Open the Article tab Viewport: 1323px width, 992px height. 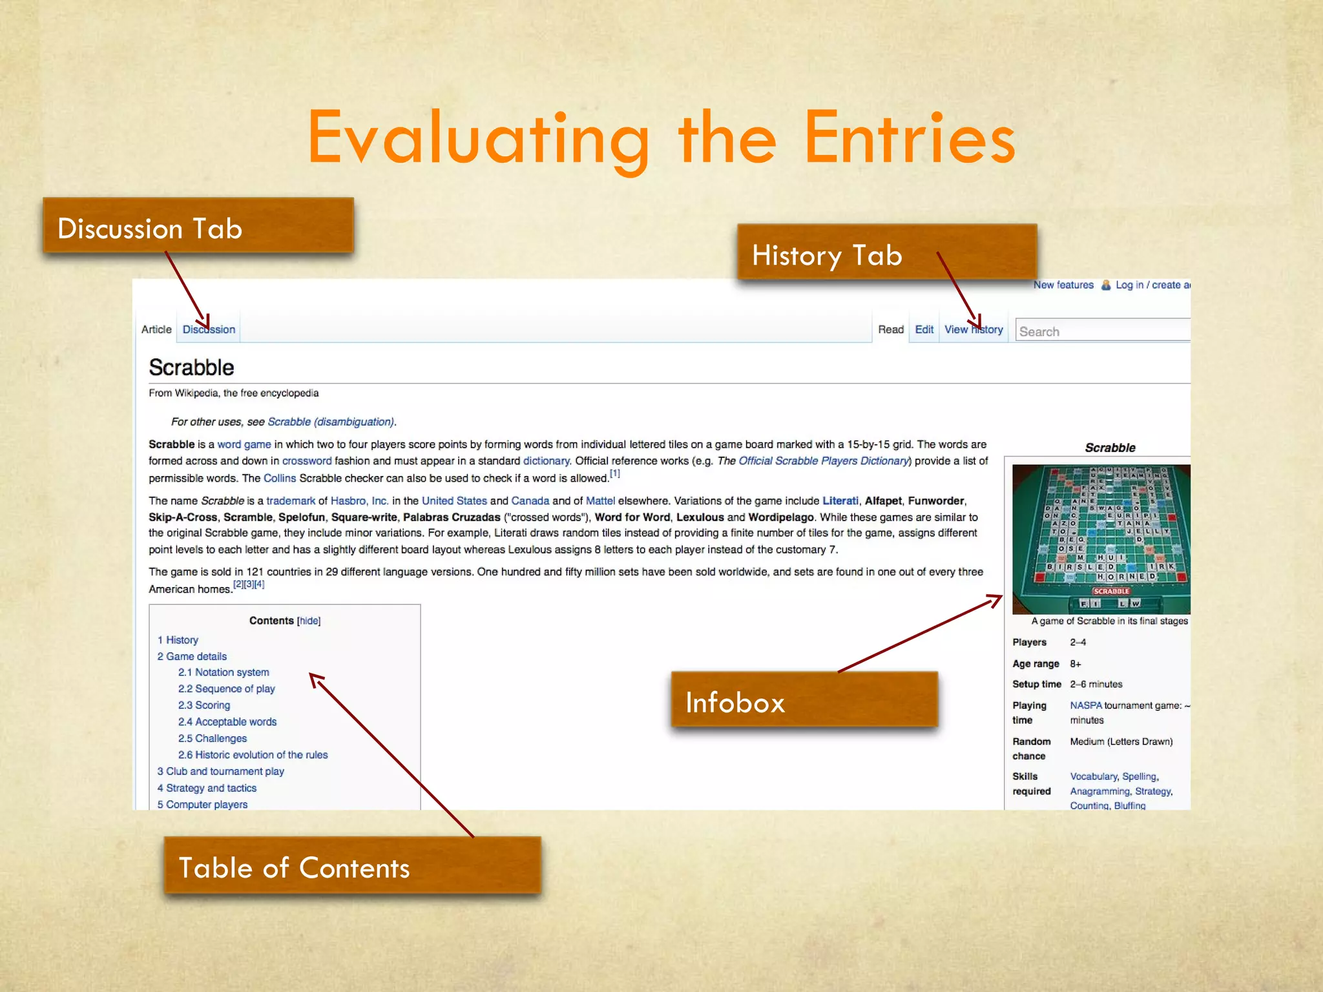click(156, 329)
